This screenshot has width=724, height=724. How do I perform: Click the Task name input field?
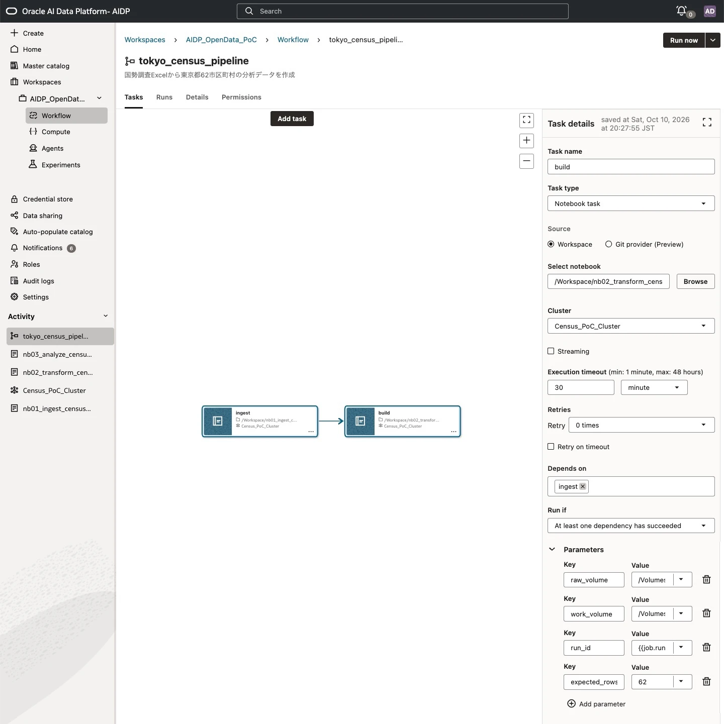point(631,167)
